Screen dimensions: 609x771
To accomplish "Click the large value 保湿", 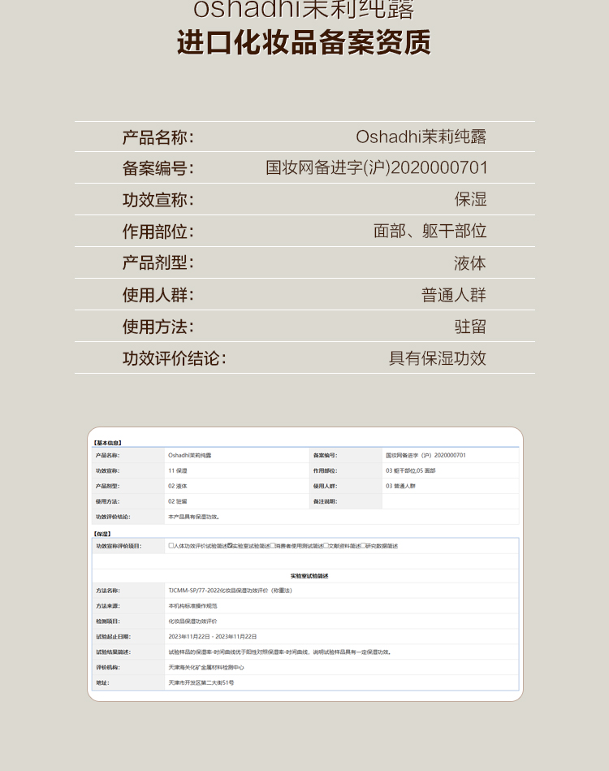I will click(x=470, y=199).
